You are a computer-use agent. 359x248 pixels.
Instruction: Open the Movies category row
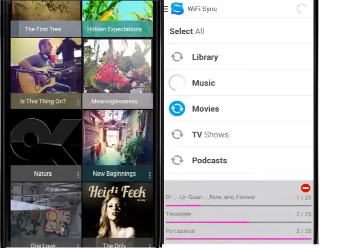[238, 109]
